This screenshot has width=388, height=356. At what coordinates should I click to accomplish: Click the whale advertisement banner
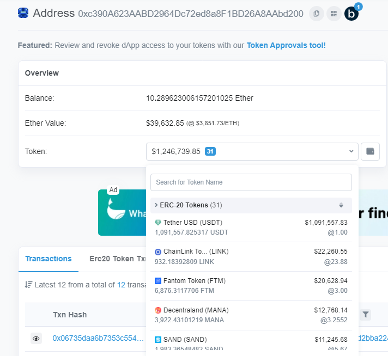point(122,213)
